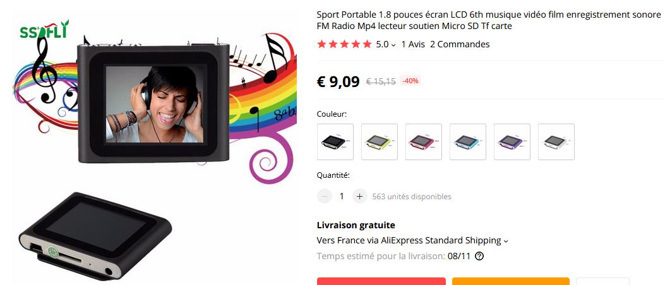Choose the purple color option

tap(512, 142)
